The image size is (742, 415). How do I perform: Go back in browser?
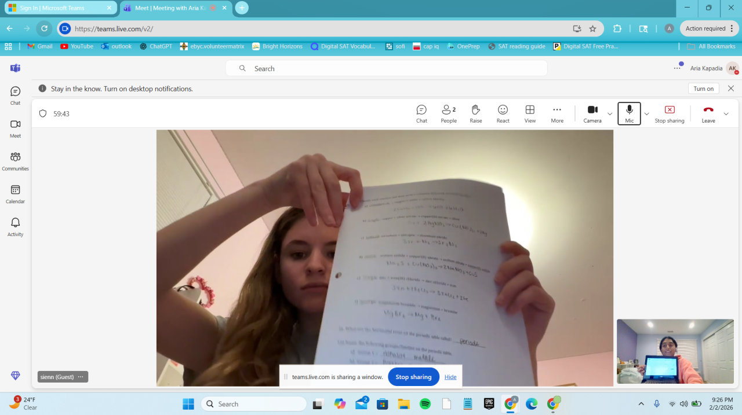9,28
